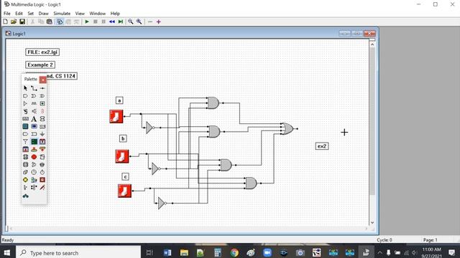The height and width of the screenshot is (258, 460).
Task: Click the three-input OR gate at the output
Action: click(287, 129)
